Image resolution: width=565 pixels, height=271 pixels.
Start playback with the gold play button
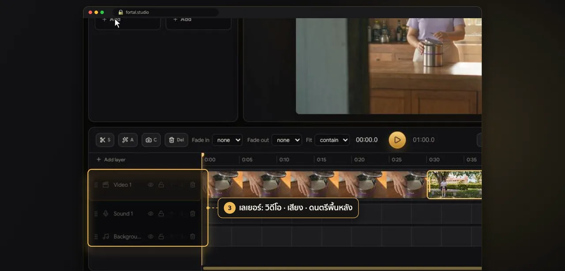(x=397, y=140)
